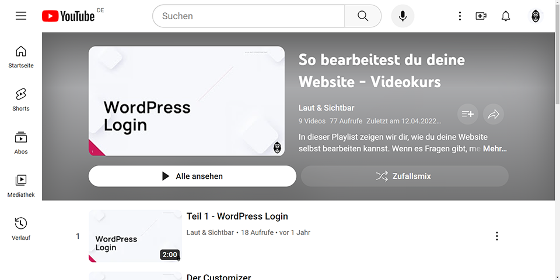The width and height of the screenshot is (560, 280).
Task: Open Laut & Sichtbar channel in playlist header
Action: pos(327,108)
